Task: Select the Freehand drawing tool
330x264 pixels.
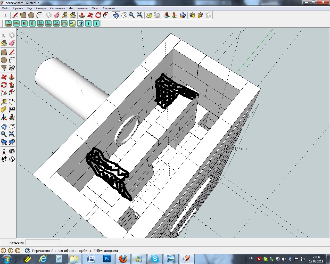Action: pyautogui.click(x=12, y=68)
